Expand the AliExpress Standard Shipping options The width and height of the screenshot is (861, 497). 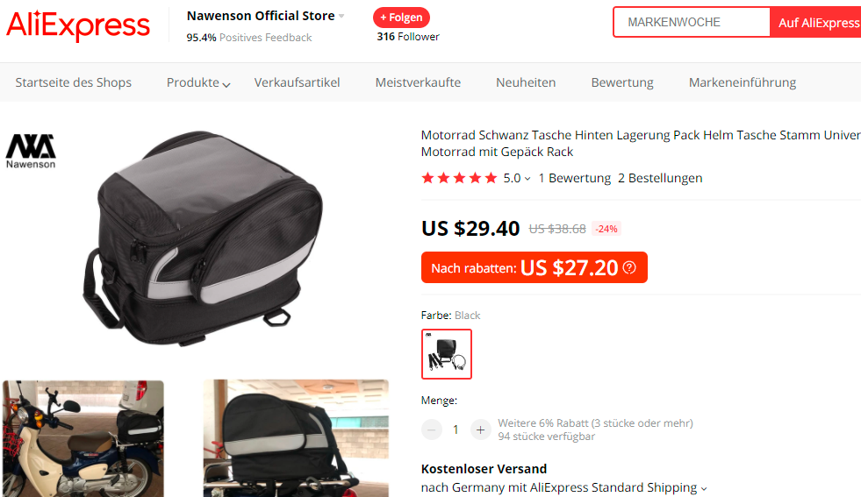pos(704,488)
